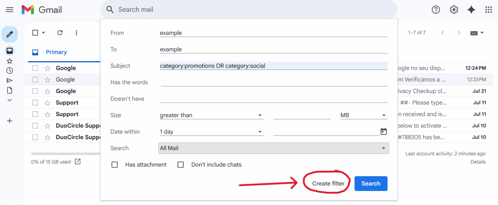The image size is (498, 205).
Task: Select the Compose pencil icon
Action: [x=10, y=34]
